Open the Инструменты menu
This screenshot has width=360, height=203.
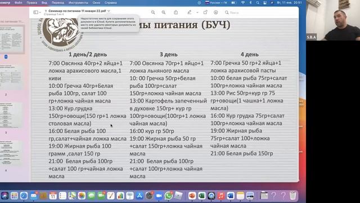pyautogui.click(x=78, y=2)
